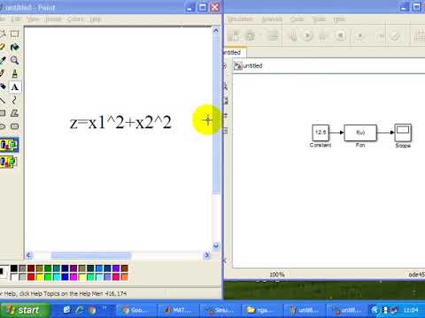Open the View menu in Paint

(x=33, y=19)
